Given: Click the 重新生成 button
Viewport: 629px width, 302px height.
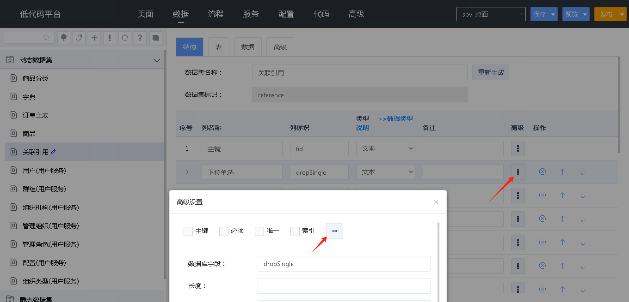Looking at the screenshot, I should (491, 72).
